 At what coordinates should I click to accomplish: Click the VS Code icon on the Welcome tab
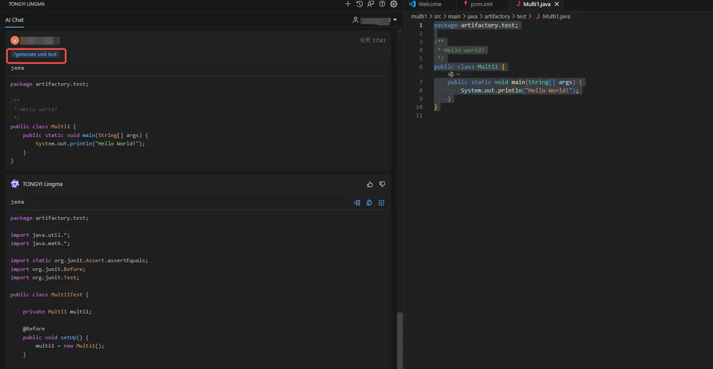(413, 4)
